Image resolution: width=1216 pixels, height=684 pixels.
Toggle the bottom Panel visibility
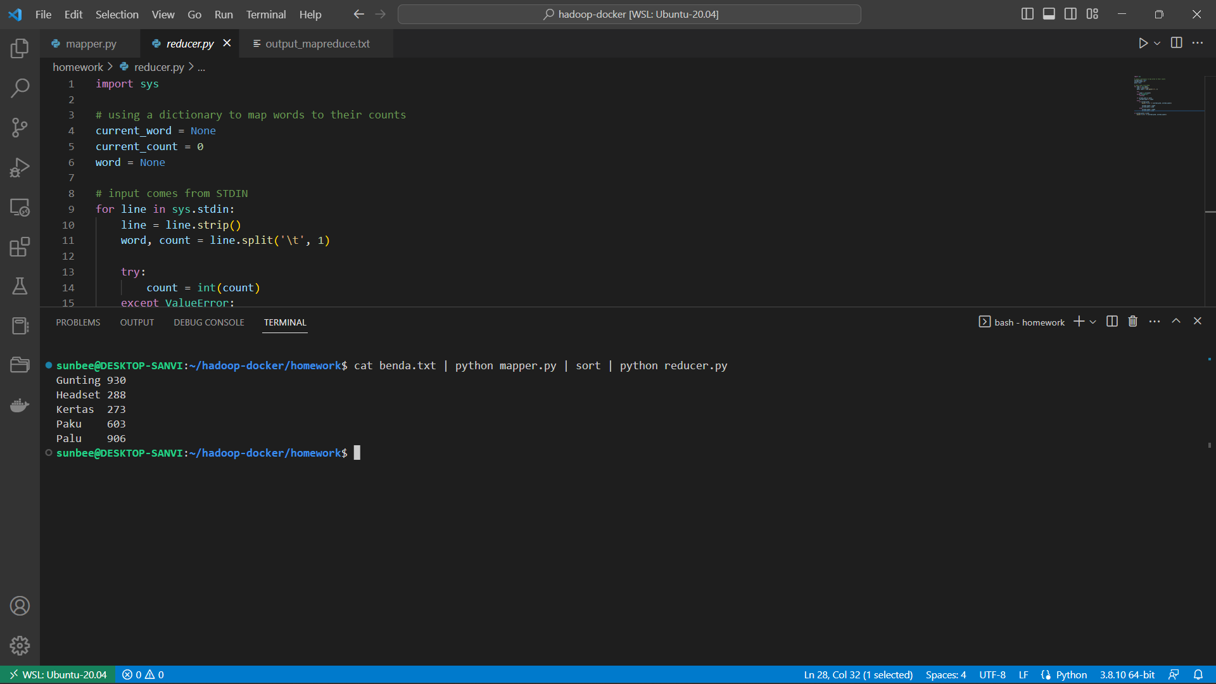(1049, 14)
